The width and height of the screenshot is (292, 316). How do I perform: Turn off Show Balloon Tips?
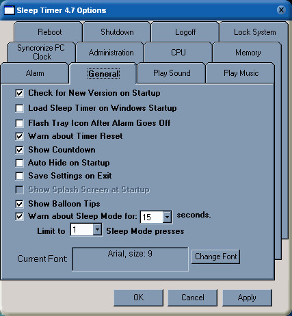pos(19,204)
